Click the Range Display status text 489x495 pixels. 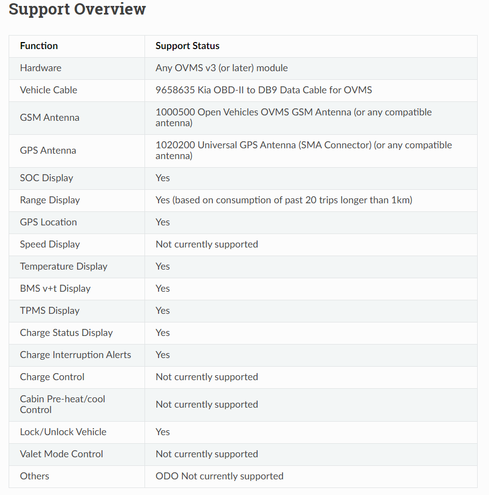tap(284, 200)
